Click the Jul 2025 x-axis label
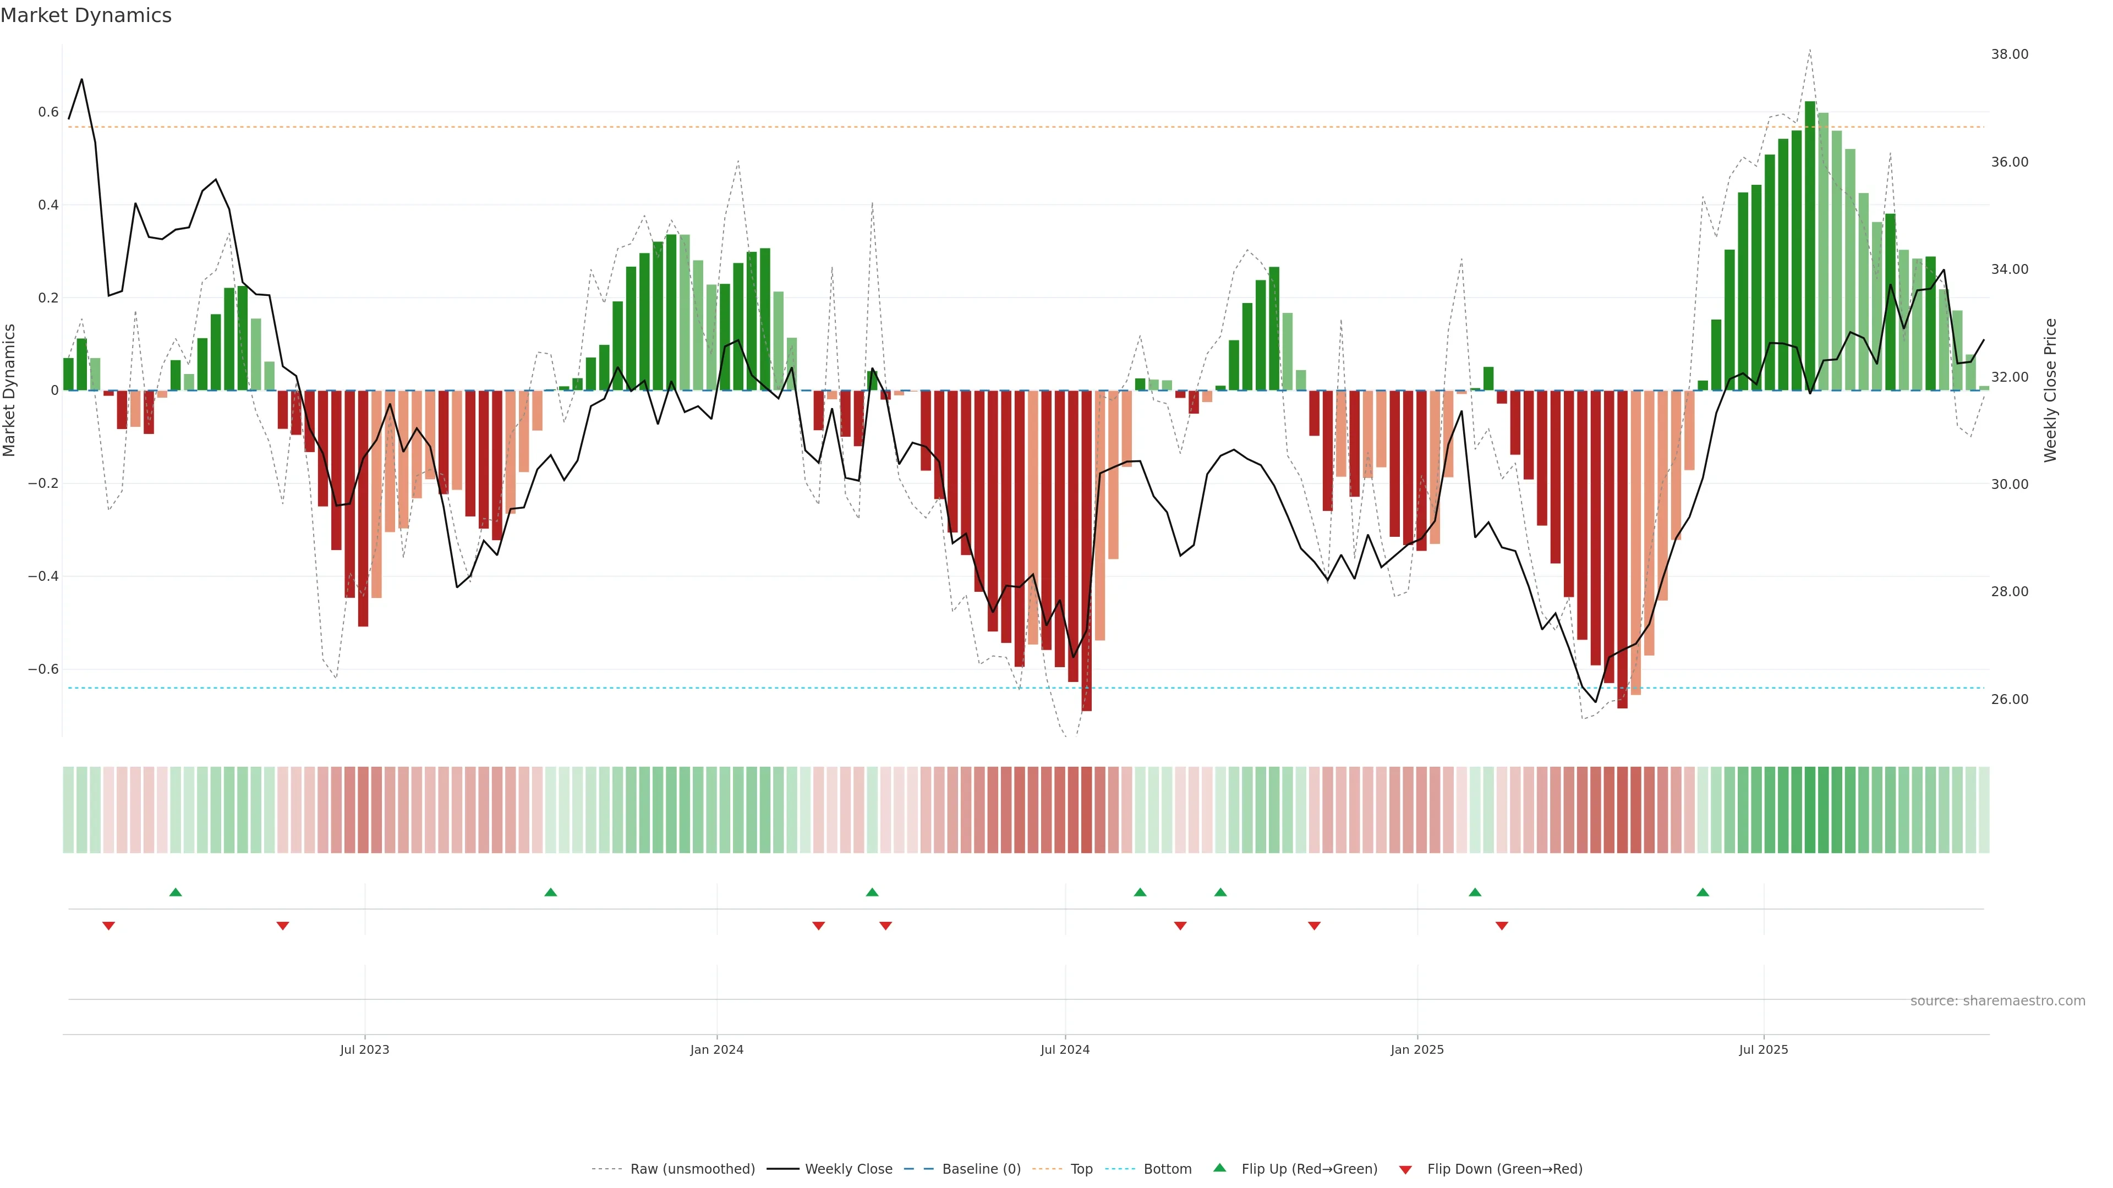 tap(1764, 1049)
